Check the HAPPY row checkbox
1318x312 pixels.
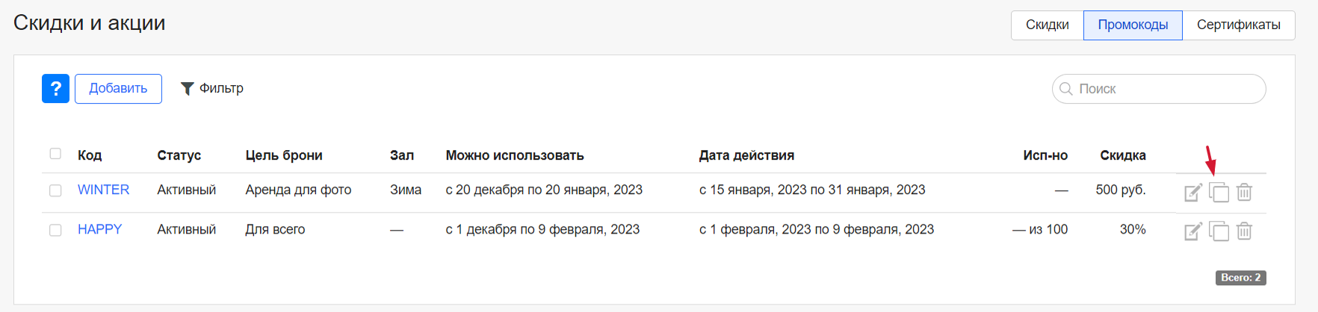coord(55,230)
